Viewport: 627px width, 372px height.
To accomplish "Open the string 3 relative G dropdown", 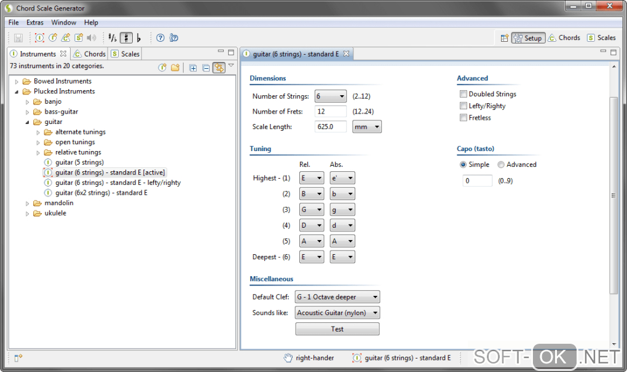I will pos(312,209).
